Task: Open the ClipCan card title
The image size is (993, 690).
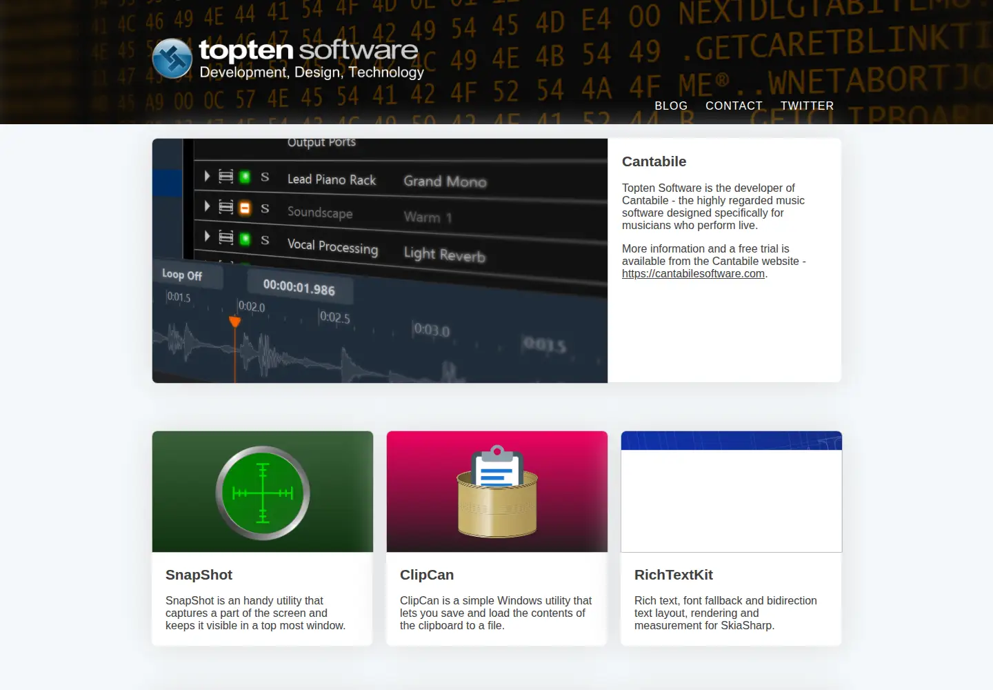Action: point(427,575)
